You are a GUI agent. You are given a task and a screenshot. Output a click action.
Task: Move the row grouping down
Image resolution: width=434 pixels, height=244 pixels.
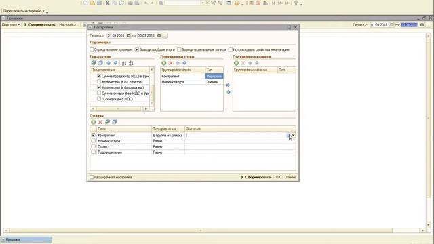(184, 63)
